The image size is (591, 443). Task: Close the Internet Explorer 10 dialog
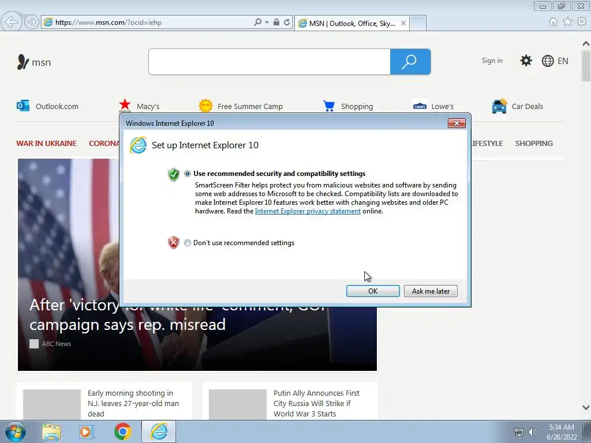457,123
